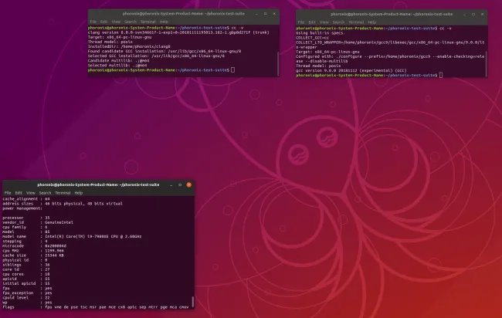Open View menu in gcc terminal window
The image size is (502, 318).
[x=324, y=22]
